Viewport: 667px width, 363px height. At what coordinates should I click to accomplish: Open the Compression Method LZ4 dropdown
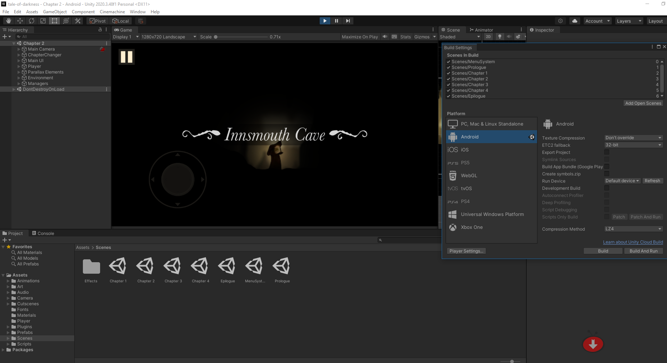(633, 229)
